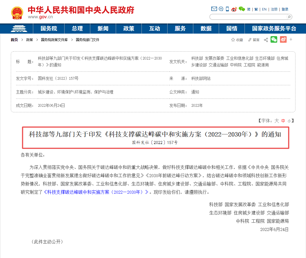Click 留言 to leave a message

pyautogui.click(x=254, y=40)
